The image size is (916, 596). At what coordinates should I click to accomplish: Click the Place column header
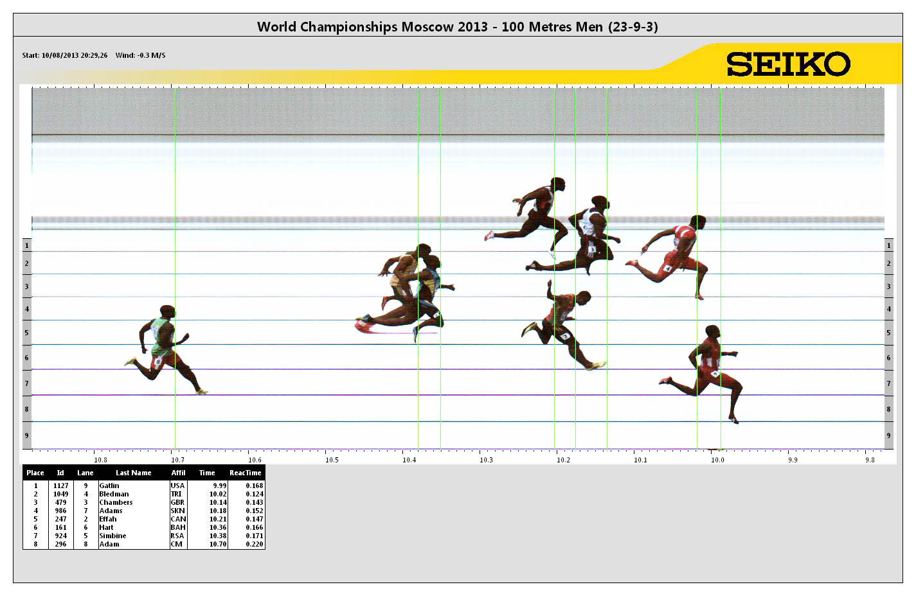(x=35, y=473)
